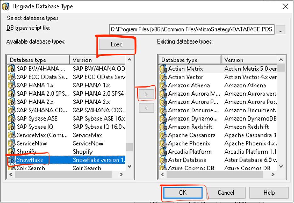Remove existing type with < button

pos(146,108)
